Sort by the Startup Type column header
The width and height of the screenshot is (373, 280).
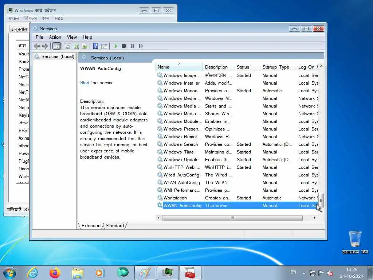coord(278,67)
